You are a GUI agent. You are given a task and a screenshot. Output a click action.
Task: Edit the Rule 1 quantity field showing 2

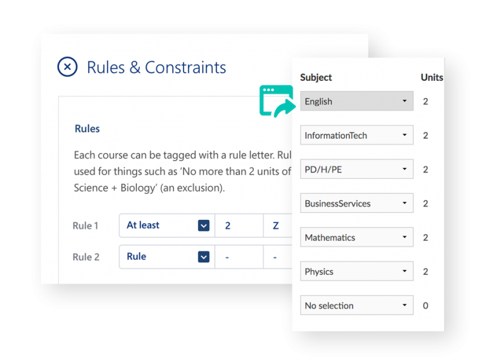(x=239, y=226)
